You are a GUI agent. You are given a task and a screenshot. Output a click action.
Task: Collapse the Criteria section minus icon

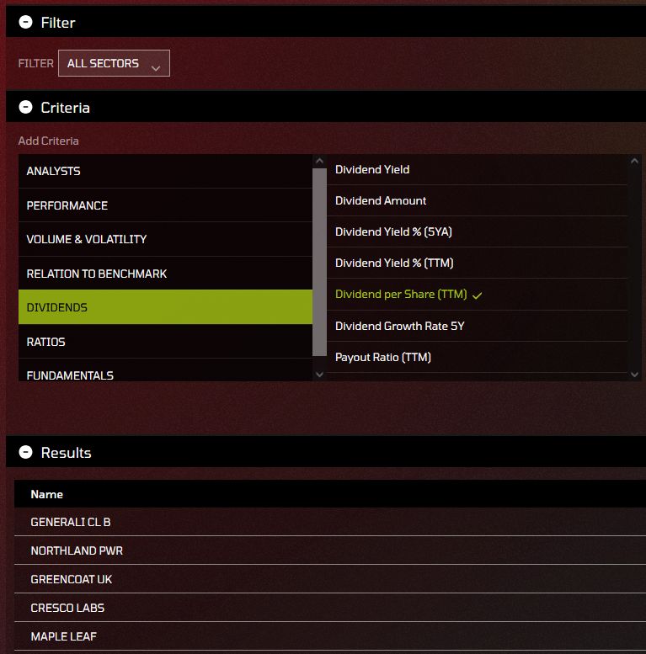25,108
